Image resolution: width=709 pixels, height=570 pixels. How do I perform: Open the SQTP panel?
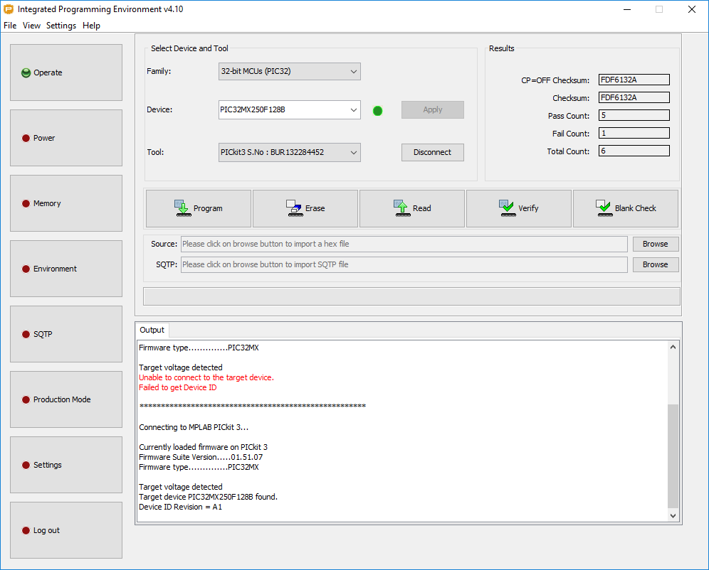(66, 335)
